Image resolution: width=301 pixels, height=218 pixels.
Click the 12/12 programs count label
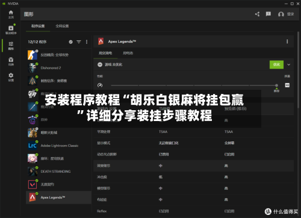tap(37, 42)
